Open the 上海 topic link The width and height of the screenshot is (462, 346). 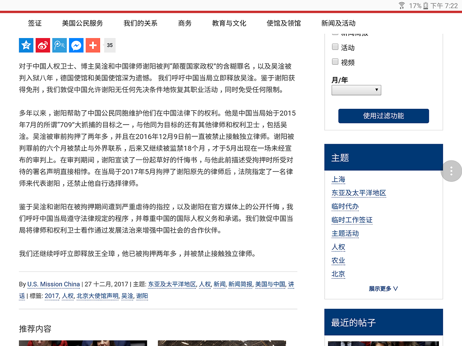coord(338,180)
